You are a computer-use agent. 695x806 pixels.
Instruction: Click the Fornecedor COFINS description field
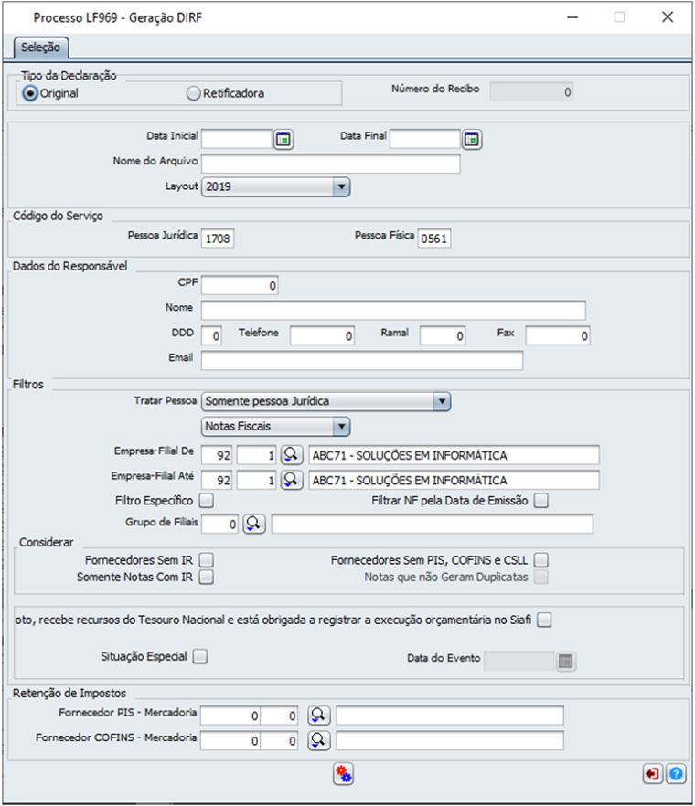pos(450,741)
